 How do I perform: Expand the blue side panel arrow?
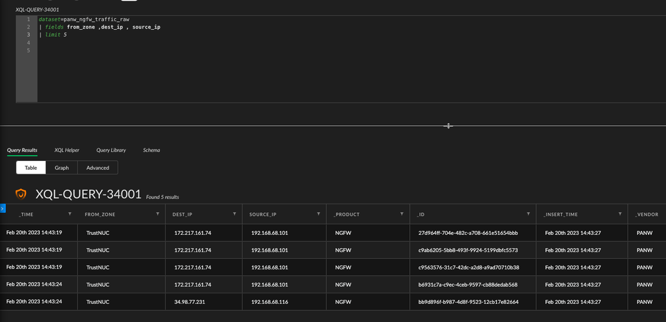click(3, 209)
